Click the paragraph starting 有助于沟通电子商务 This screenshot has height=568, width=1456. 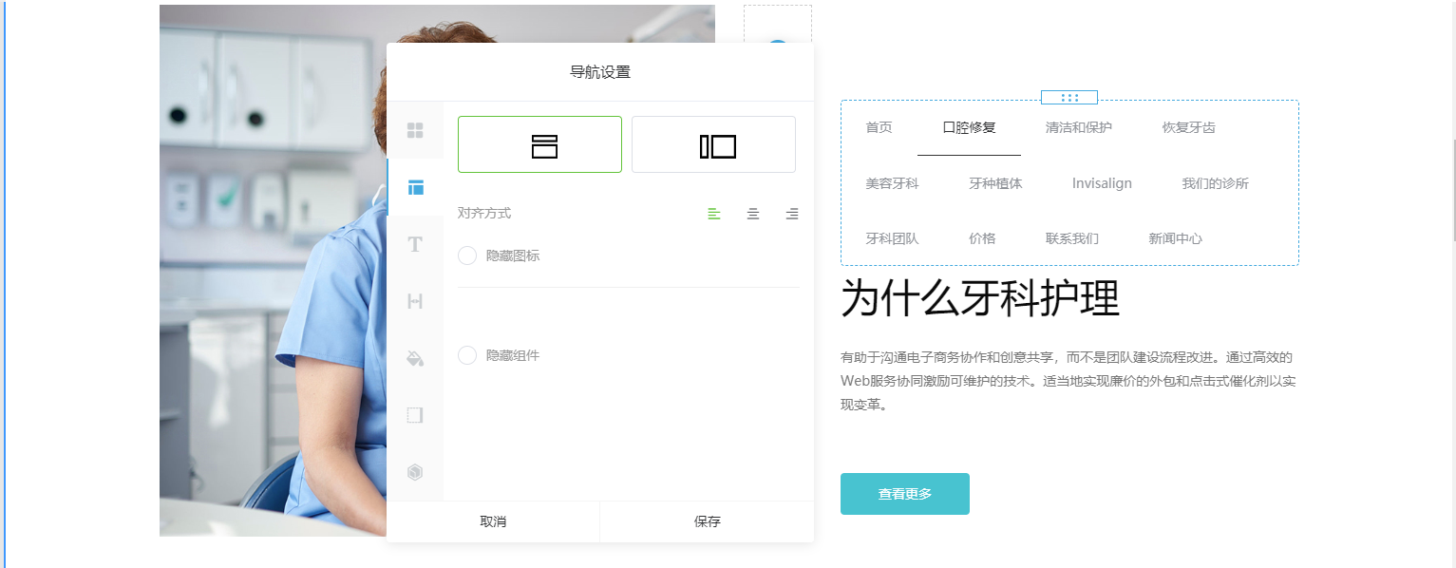point(1068,381)
